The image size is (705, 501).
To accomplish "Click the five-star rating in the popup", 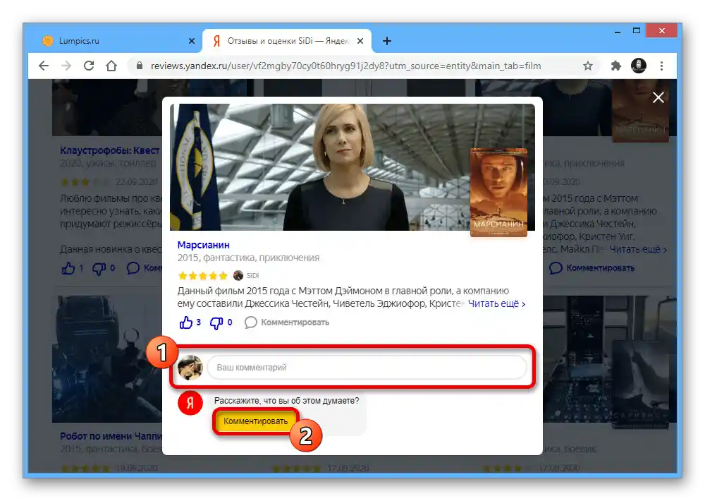I will [203, 275].
